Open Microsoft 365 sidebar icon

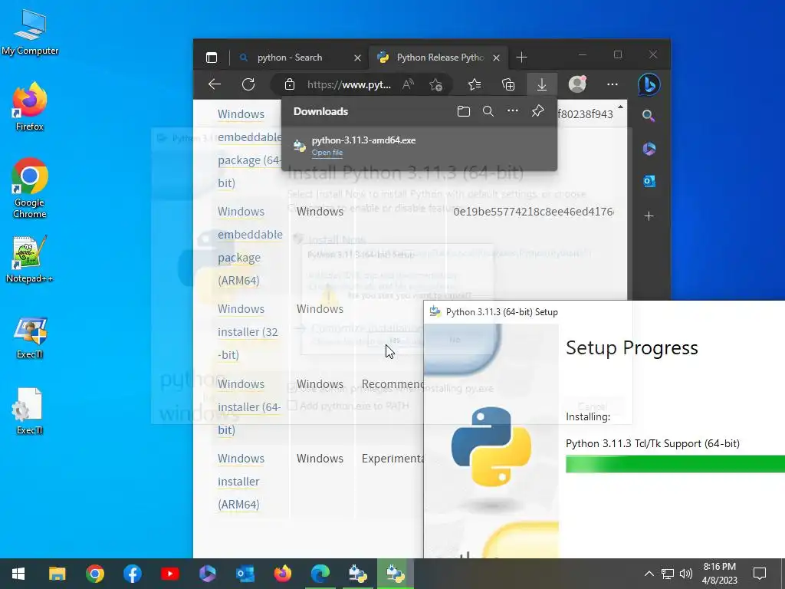(649, 149)
